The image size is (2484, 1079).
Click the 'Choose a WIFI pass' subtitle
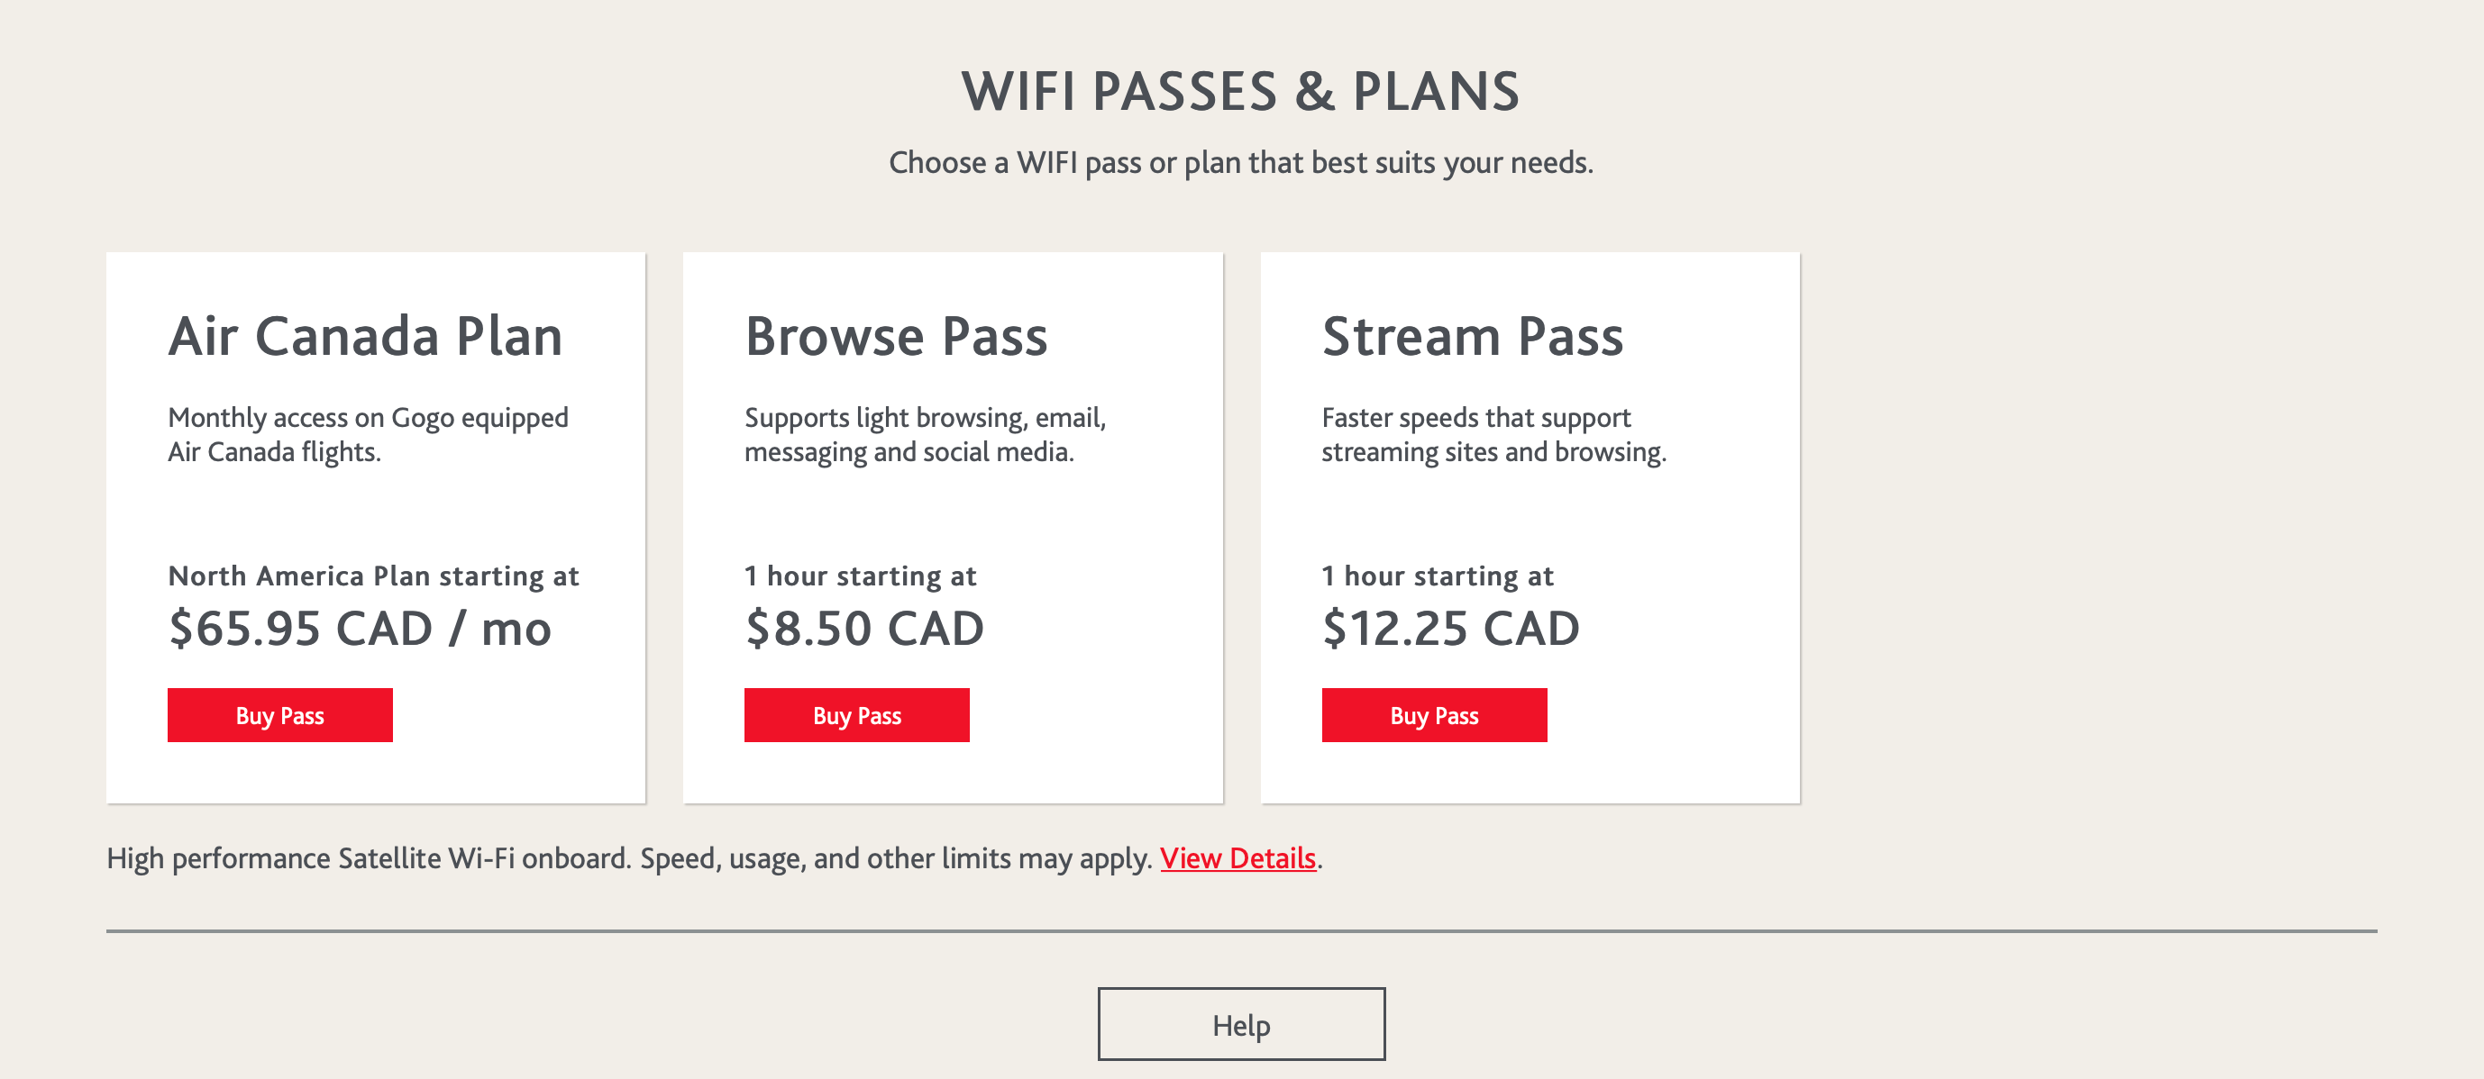(1240, 162)
